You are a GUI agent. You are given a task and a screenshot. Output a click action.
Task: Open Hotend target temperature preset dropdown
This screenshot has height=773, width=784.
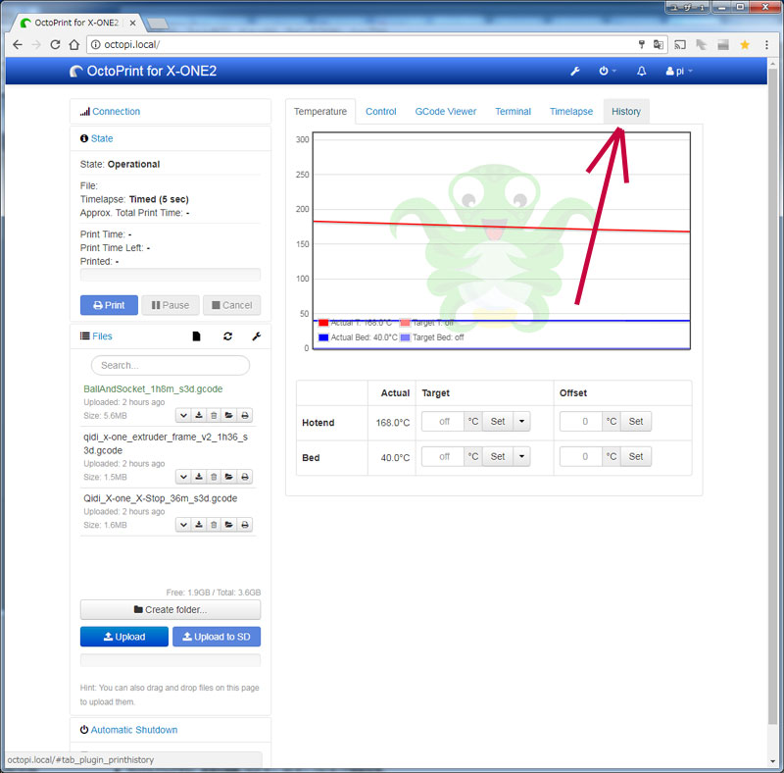pyautogui.click(x=521, y=422)
